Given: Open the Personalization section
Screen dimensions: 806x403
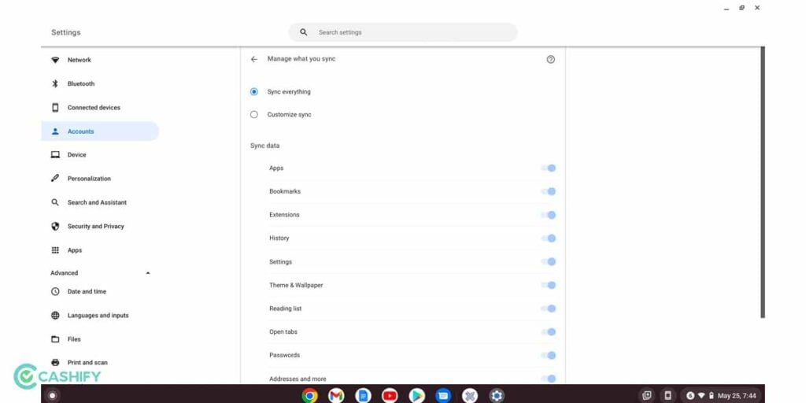Looking at the screenshot, I should pyautogui.click(x=100, y=179).
